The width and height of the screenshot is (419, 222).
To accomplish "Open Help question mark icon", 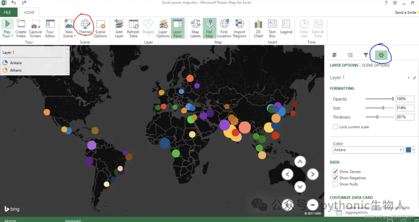I will (x=386, y=3).
